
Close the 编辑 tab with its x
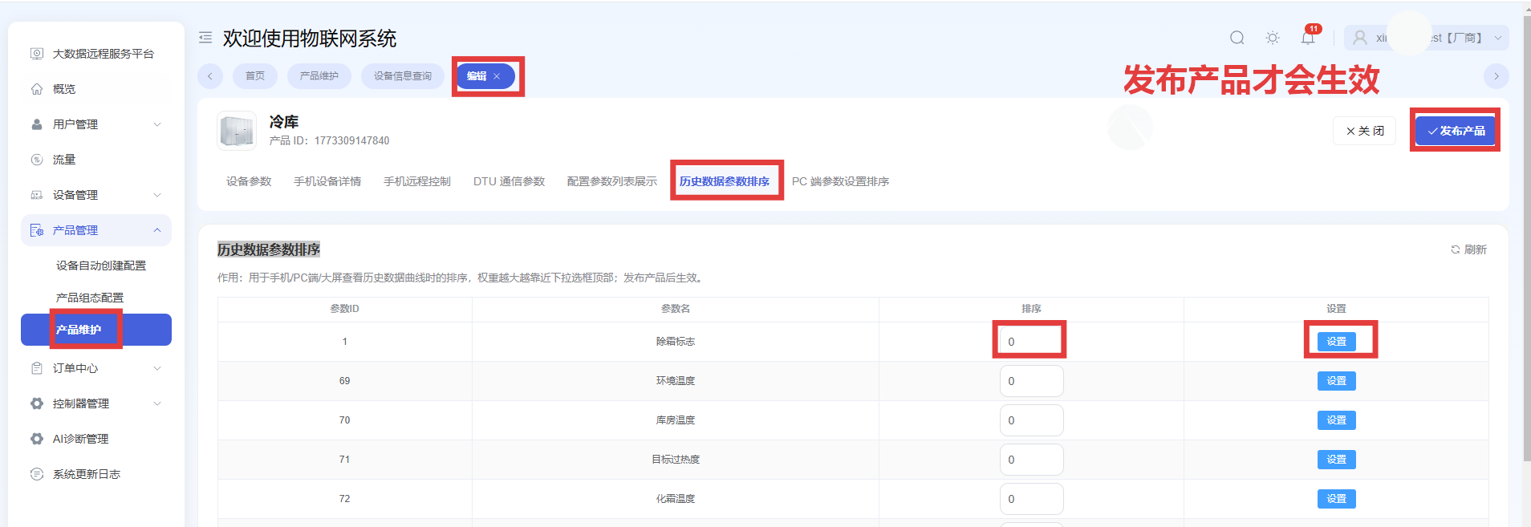(x=497, y=76)
